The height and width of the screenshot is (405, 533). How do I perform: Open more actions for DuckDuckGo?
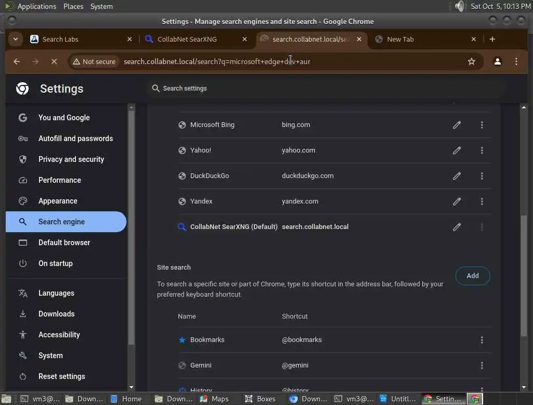click(481, 176)
